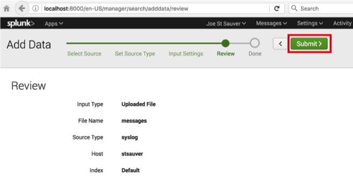Click the Splunk logo

point(20,24)
